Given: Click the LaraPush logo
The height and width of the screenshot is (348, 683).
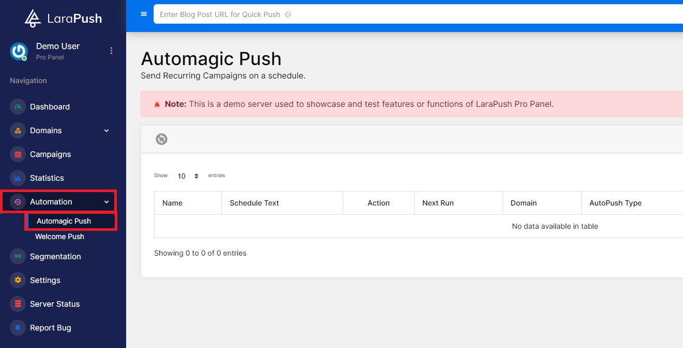Looking at the screenshot, I should click(x=62, y=18).
